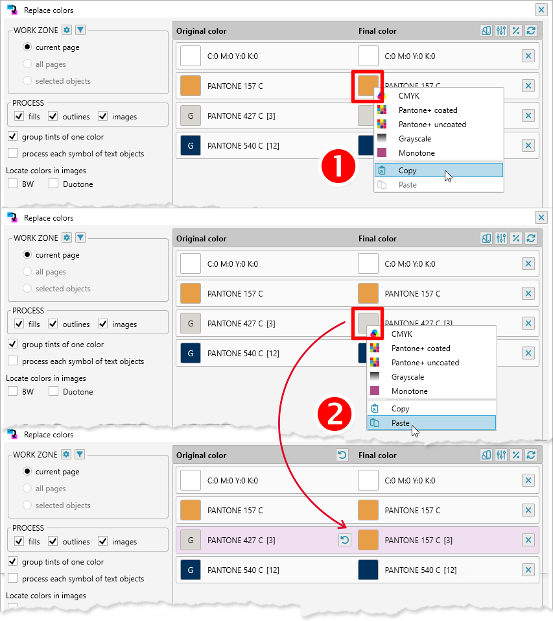Click PANTONE 540 C final swatch, bottom panel
The image size is (553, 621).
[368, 570]
